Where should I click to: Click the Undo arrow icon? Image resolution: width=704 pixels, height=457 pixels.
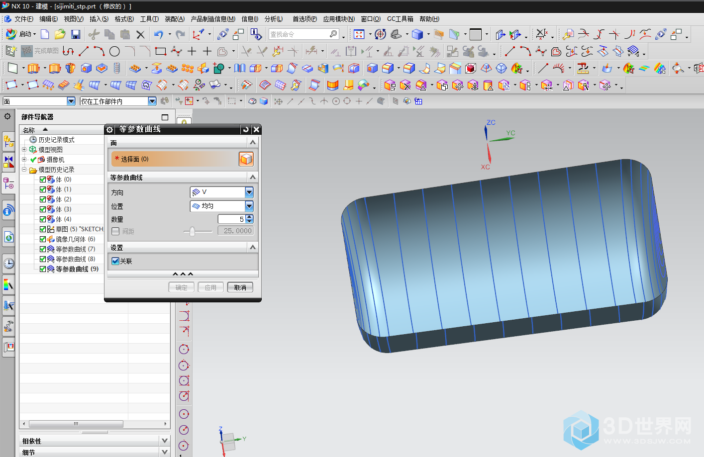158,34
